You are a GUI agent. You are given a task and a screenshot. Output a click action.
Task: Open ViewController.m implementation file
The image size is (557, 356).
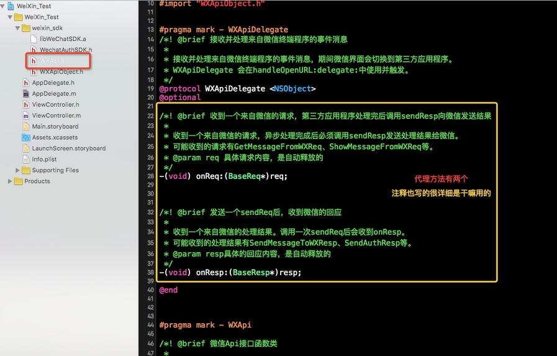point(56,116)
